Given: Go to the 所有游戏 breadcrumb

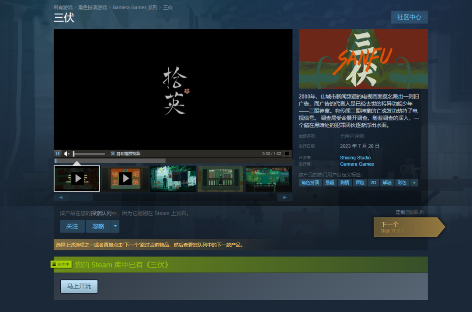Looking at the screenshot, I should [63, 7].
